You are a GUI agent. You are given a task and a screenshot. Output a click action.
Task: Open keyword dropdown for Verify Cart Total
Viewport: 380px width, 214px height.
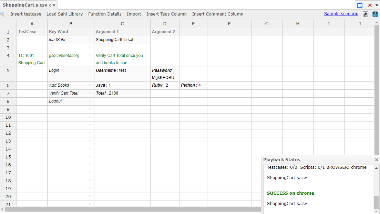tap(90, 93)
